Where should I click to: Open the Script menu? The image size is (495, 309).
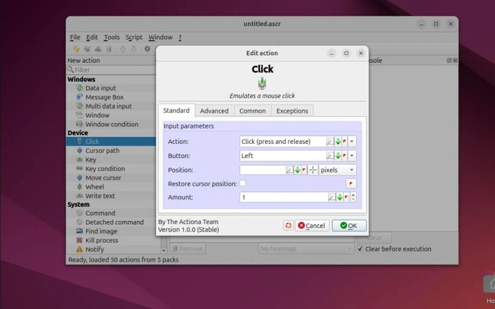(x=134, y=37)
